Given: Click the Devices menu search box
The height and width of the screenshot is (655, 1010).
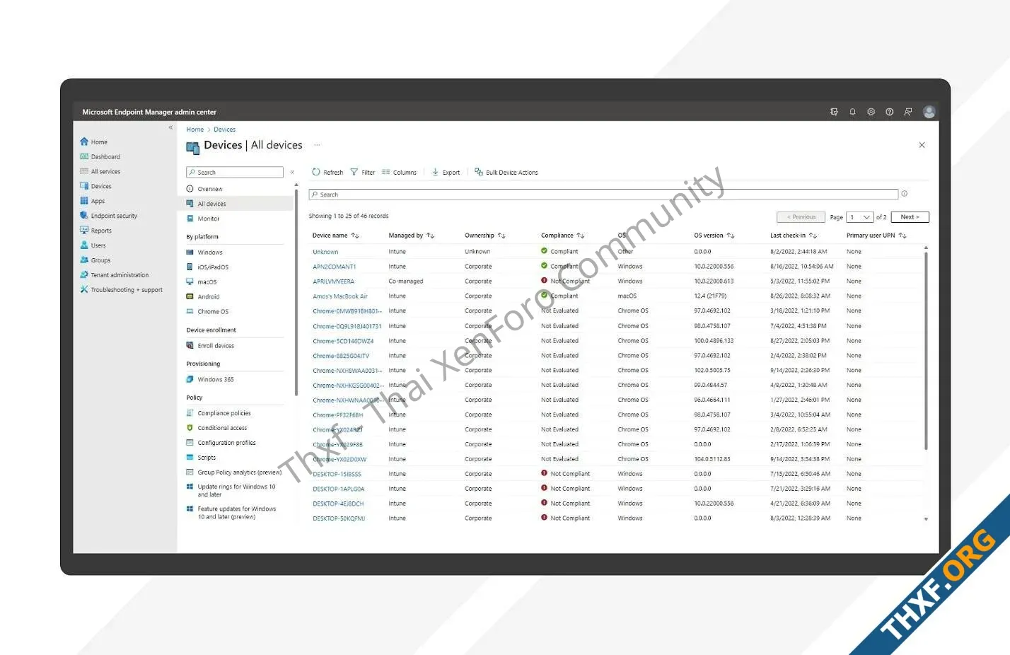Looking at the screenshot, I should pyautogui.click(x=235, y=173).
